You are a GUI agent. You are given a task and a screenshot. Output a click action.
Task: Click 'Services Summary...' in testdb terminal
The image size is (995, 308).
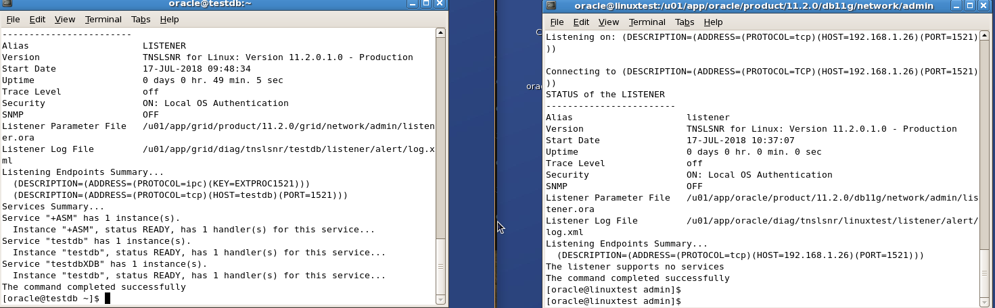click(53, 207)
